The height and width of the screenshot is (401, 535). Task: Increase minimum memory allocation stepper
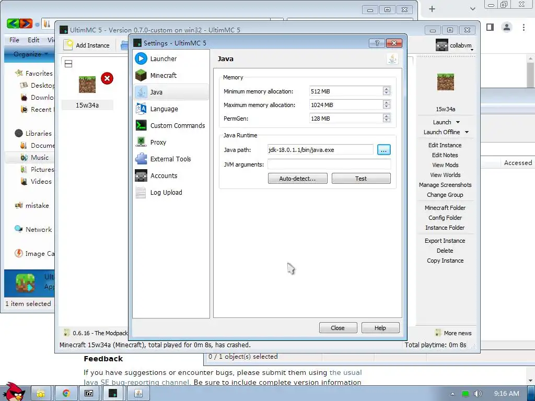[386, 89]
